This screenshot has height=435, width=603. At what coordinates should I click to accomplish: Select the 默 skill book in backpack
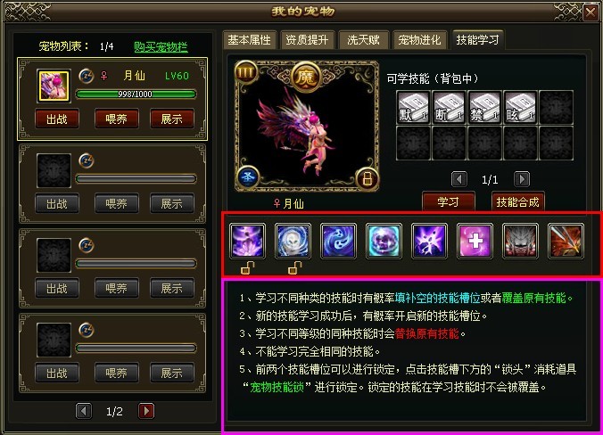click(x=413, y=107)
